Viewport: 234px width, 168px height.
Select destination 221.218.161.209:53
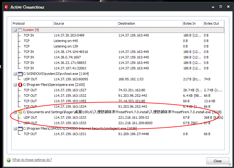(134, 118)
